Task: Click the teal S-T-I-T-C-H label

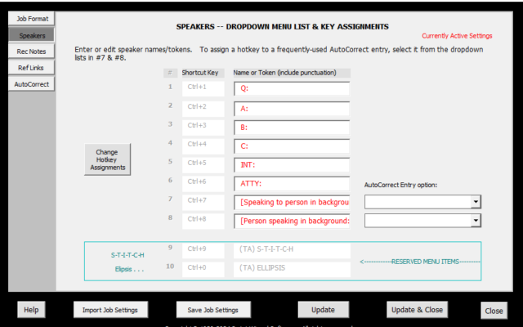Action: click(127, 255)
